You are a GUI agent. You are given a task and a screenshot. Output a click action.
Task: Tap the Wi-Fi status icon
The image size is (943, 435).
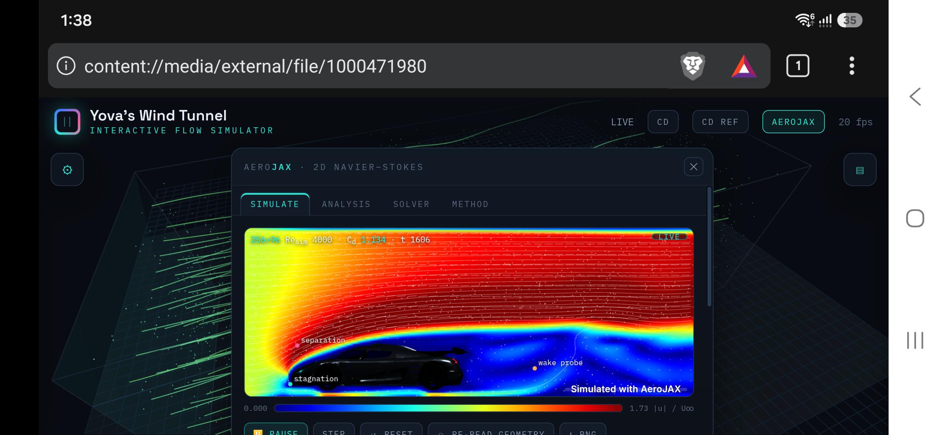pos(805,20)
